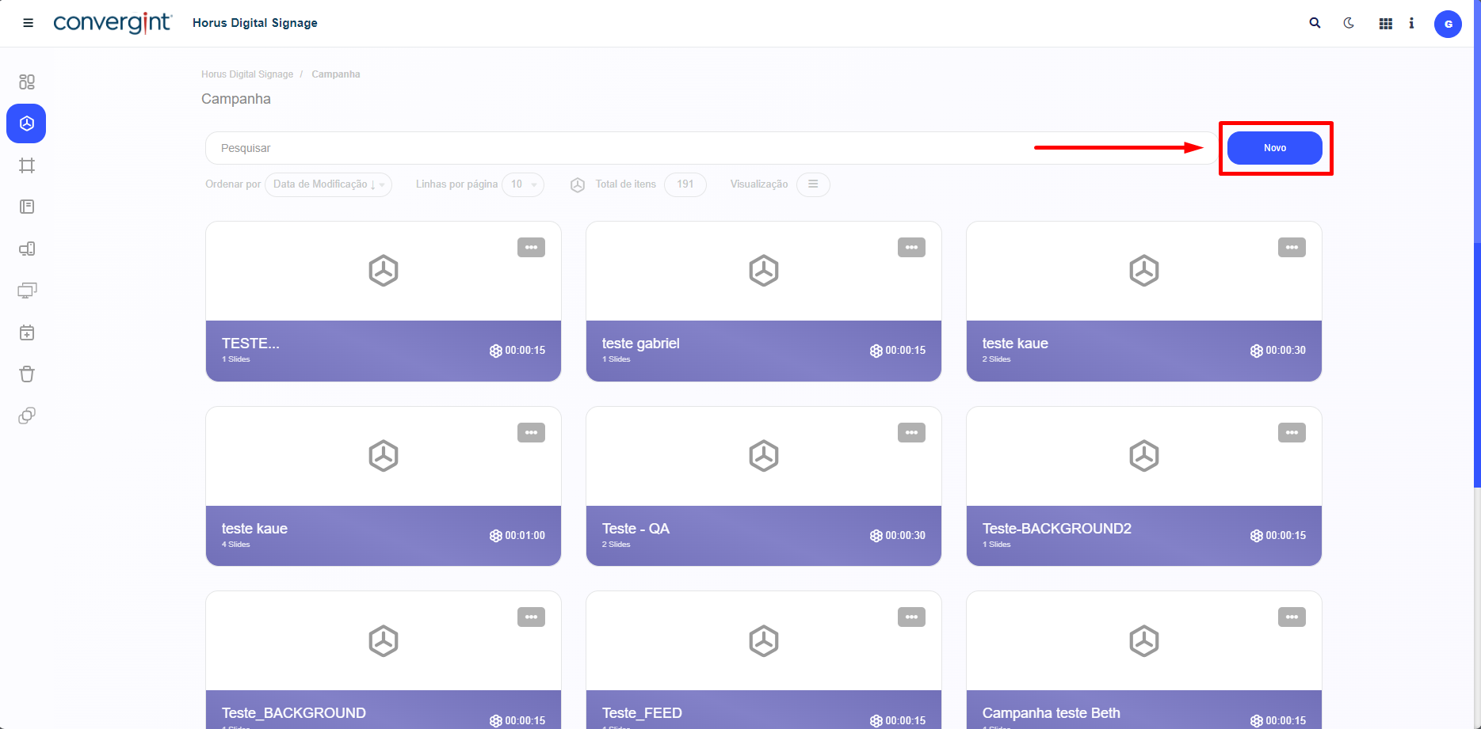Viewport: 1481px width, 729px height.
Task: Click the search magnifier icon in the header
Action: [1315, 23]
